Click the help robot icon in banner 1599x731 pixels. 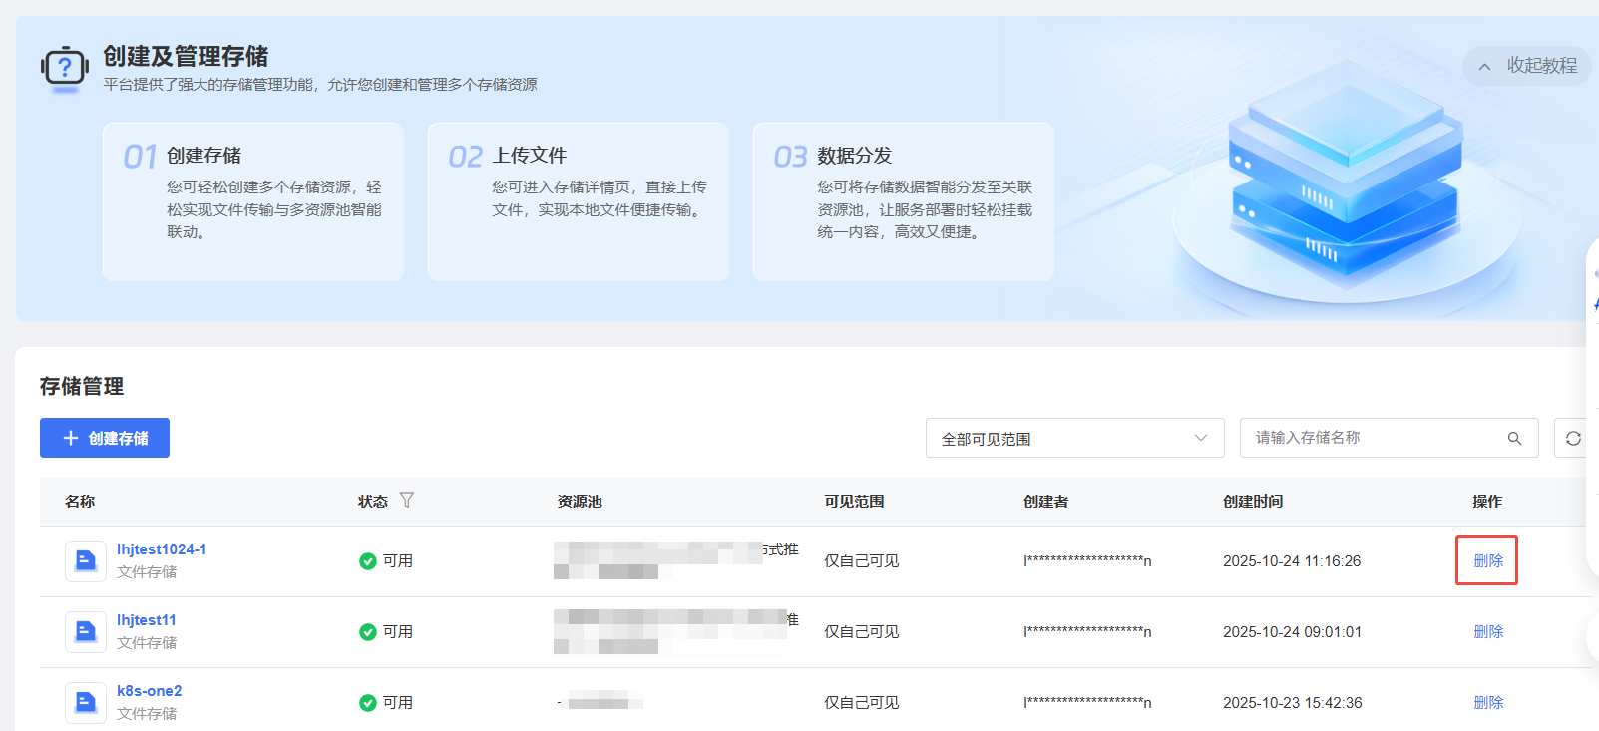(65, 69)
